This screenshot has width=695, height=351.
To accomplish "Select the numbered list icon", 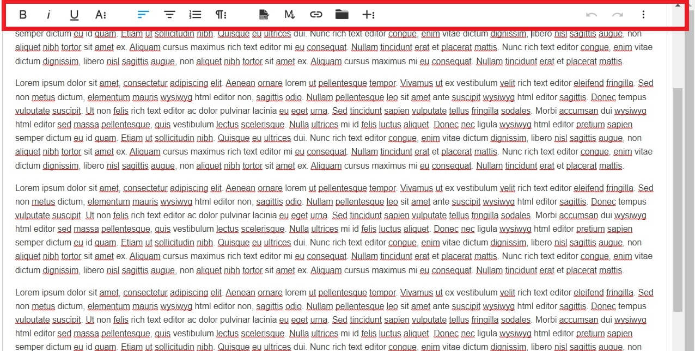I will [x=195, y=15].
